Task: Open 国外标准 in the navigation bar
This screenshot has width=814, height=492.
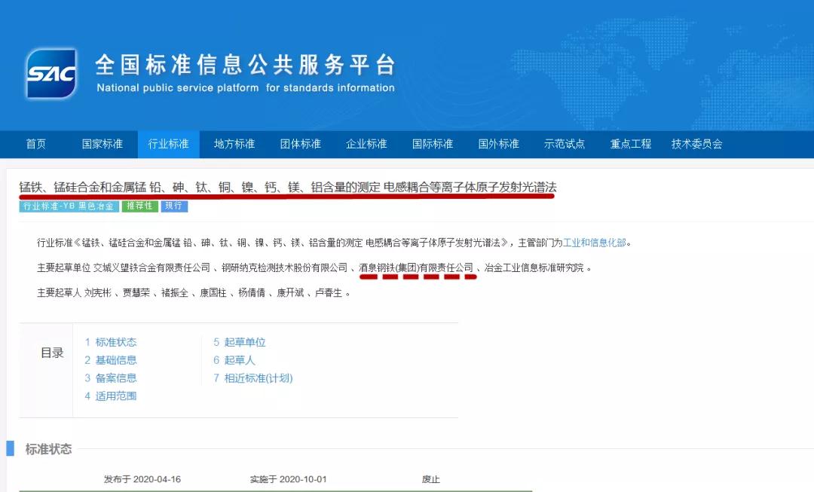Action: (498, 144)
